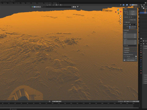Jump to the timeline start frame
The width and height of the screenshot is (147, 110).
tap(53, 101)
